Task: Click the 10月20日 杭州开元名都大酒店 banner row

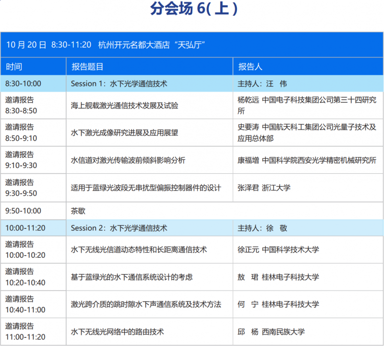Action: 106,45
